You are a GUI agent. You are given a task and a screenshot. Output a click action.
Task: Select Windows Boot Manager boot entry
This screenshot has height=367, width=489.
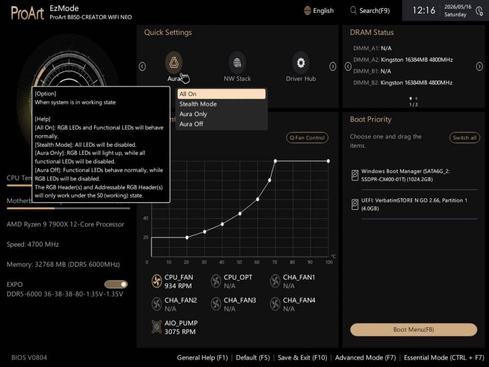(414, 176)
